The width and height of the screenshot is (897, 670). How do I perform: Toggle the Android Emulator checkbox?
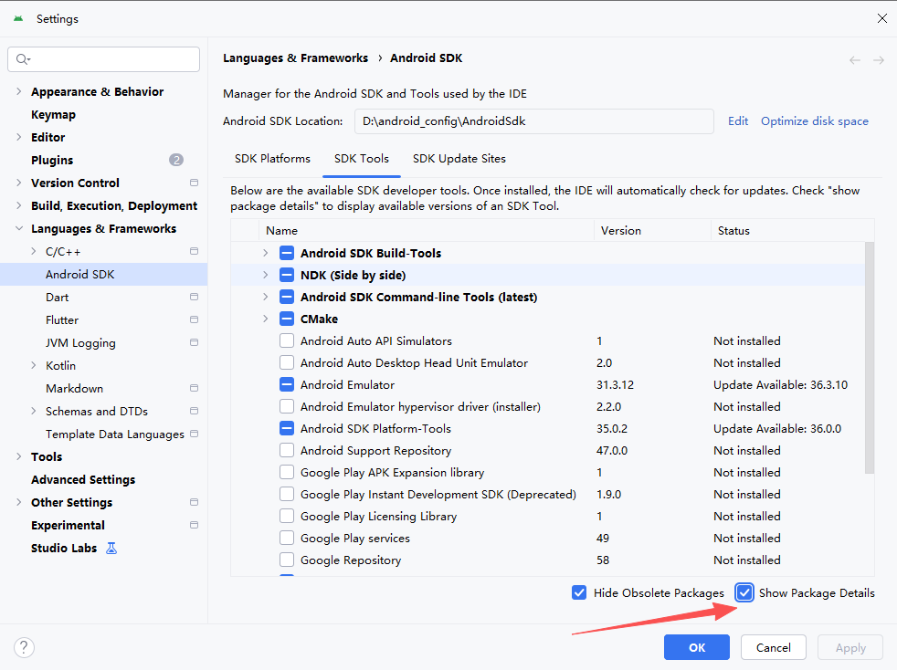287,384
